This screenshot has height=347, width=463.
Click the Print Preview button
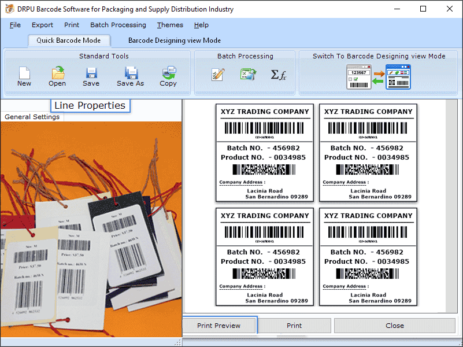tap(219, 325)
